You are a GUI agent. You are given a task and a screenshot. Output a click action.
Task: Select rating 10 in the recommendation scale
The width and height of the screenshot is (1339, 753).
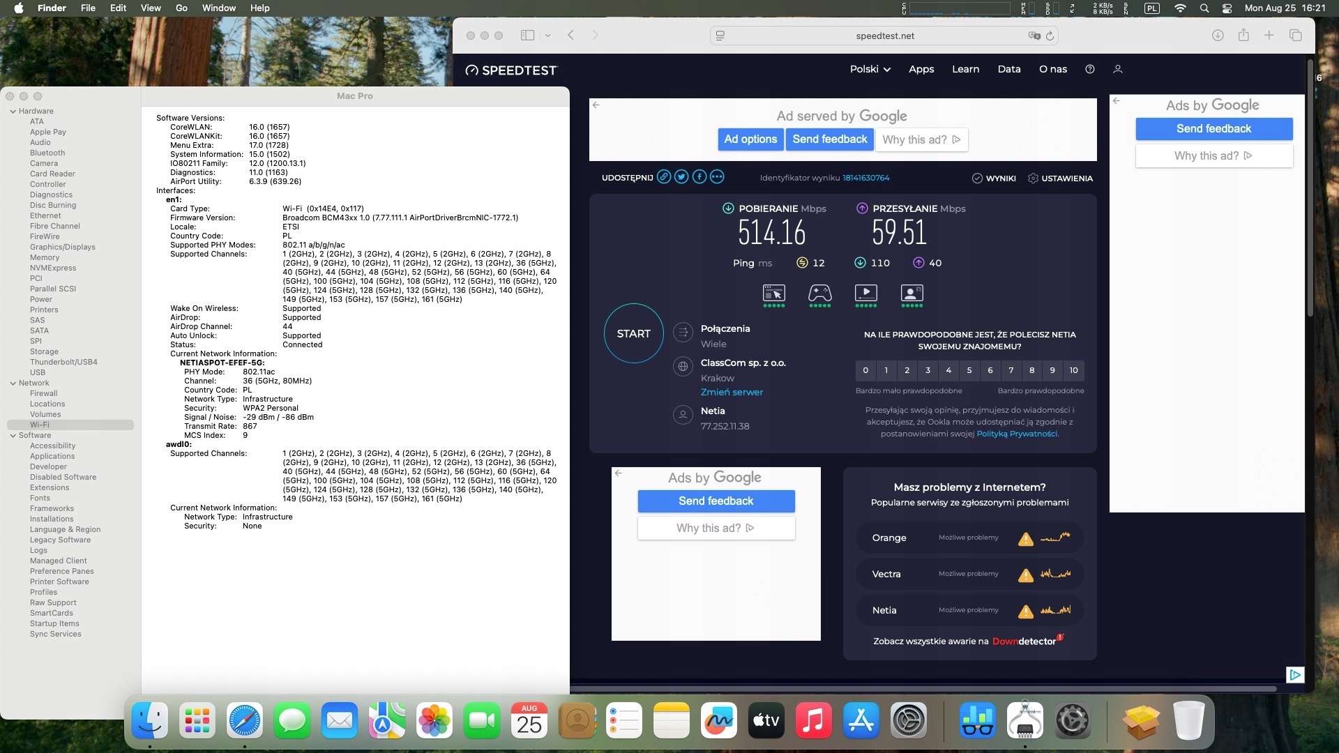(x=1073, y=370)
